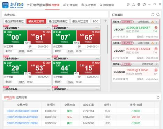
Task: Open the message icon in title bar
Action: pyautogui.click(x=128, y=5)
